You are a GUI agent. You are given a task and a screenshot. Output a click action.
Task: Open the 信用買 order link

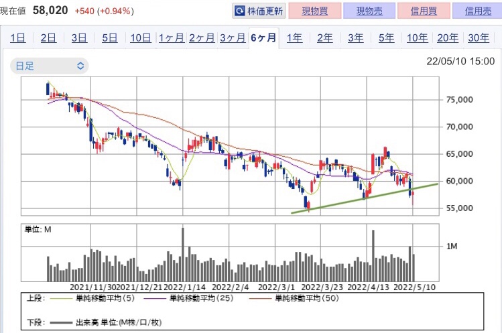424,11
